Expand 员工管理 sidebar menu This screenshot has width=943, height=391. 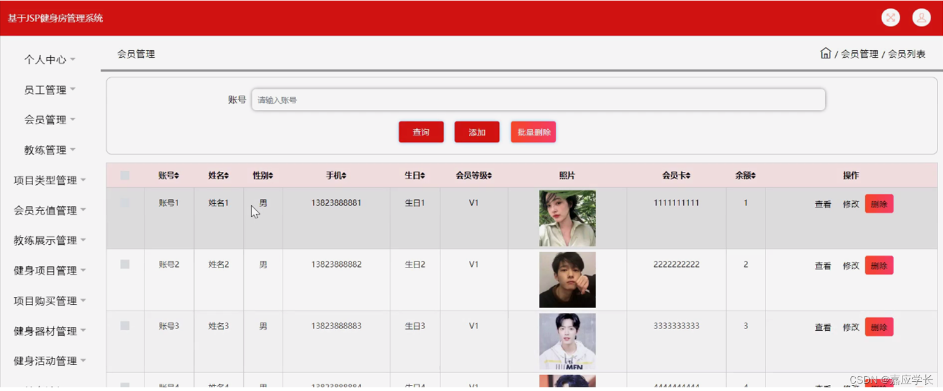click(x=50, y=90)
